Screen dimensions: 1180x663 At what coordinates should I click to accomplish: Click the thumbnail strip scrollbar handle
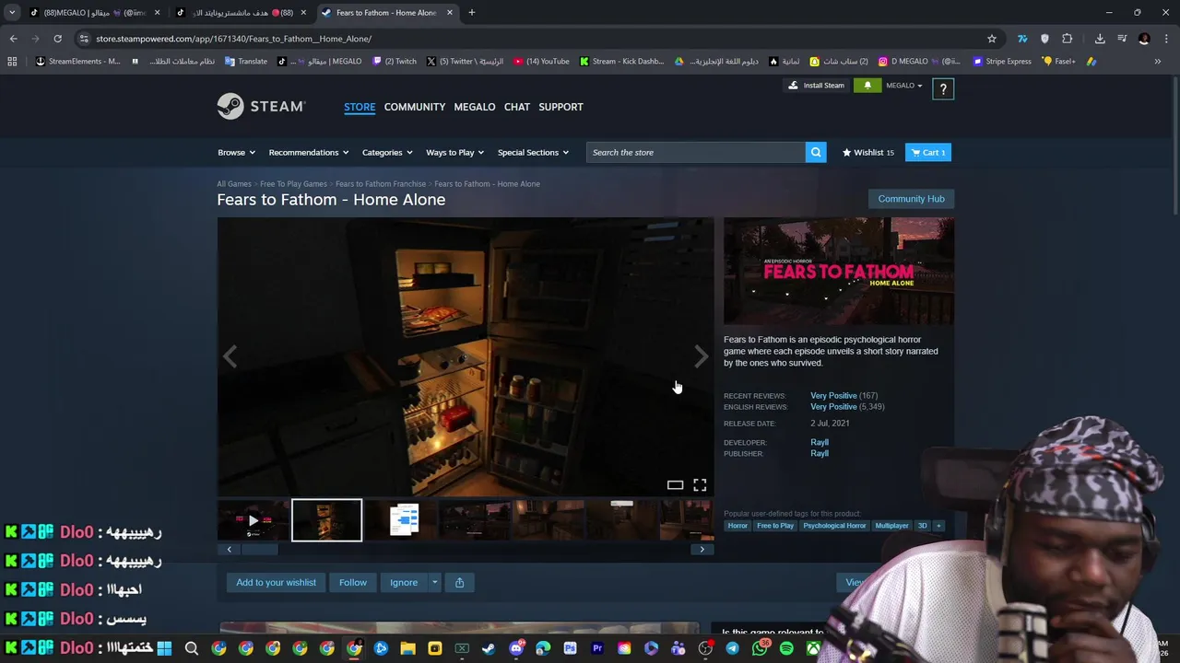[x=259, y=550]
